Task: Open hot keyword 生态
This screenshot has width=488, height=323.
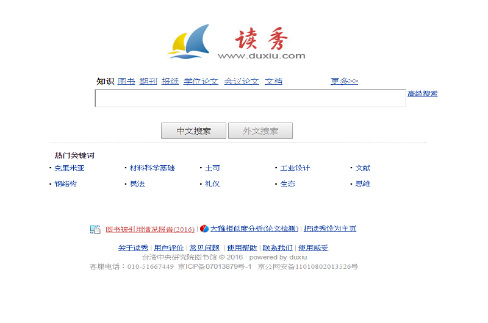Action: tap(287, 183)
